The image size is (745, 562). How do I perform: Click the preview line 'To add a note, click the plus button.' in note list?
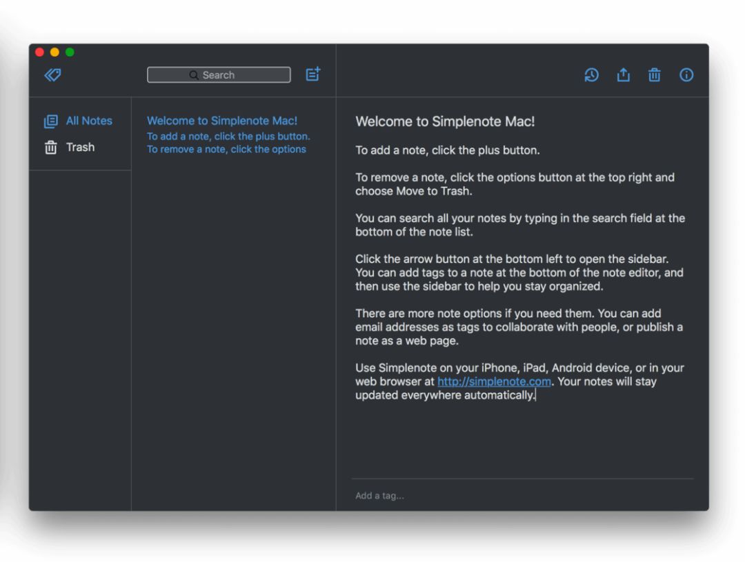click(228, 137)
